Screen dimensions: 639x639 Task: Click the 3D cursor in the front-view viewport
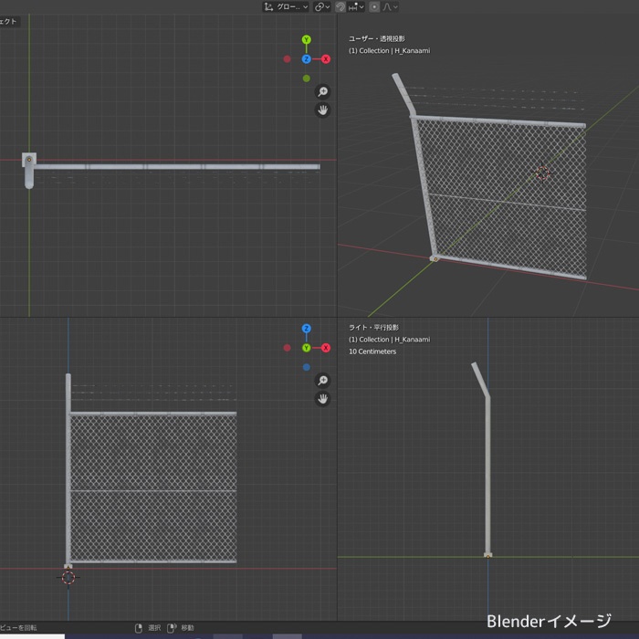[x=68, y=577]
